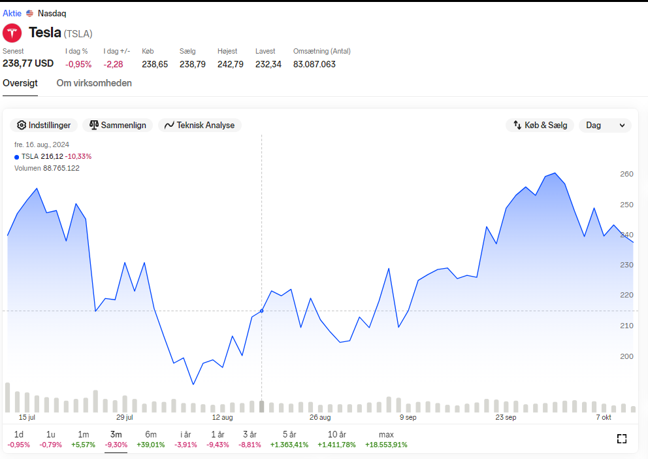The height and width of the screenshot is (459, 648).
Task: Follow the Aktie breadcrumb link
Action: tap(12, 13)
